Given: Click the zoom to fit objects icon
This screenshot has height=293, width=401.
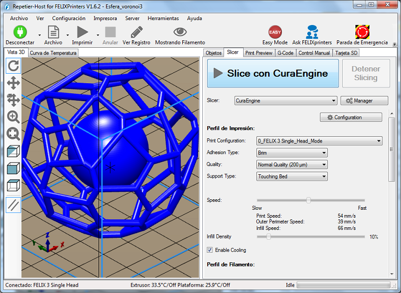Looking at the screenshot, I should coord(13,134).
